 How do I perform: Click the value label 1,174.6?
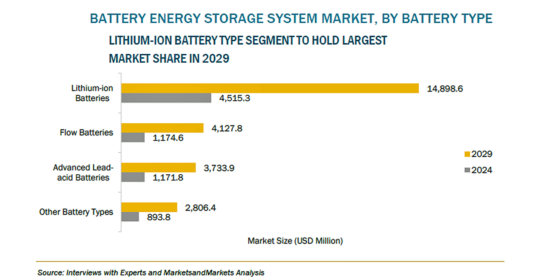(x=168, y=138)
